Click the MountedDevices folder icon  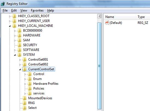(25, 98)
